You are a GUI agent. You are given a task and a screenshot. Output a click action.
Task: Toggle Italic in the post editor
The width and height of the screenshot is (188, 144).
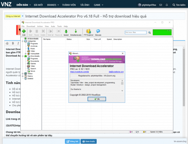click(18, 43)
